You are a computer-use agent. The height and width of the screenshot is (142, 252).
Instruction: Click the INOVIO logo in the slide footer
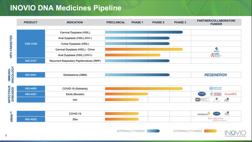(235, 133)
